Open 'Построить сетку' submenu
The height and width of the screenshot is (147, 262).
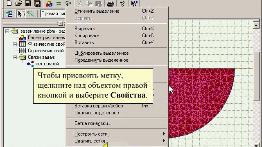(117, 134)
